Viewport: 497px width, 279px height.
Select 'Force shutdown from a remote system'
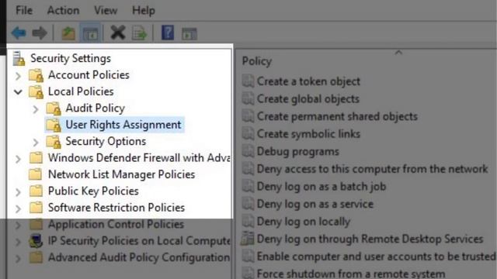[351, 274]
